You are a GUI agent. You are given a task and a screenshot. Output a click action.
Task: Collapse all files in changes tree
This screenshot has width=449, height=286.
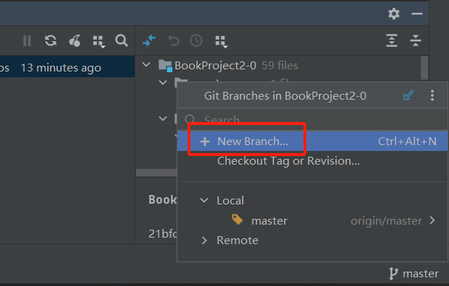416,40
